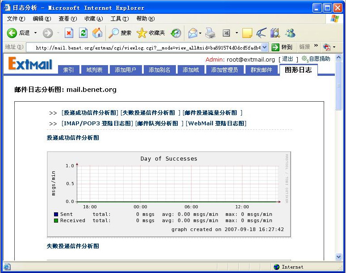Switch to the 添加用户 tab
Screen dimensions: 346x273
coord(125,70)
